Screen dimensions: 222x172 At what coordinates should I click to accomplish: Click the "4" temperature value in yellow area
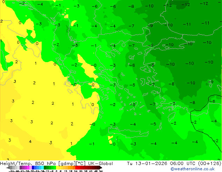point(30,141)
